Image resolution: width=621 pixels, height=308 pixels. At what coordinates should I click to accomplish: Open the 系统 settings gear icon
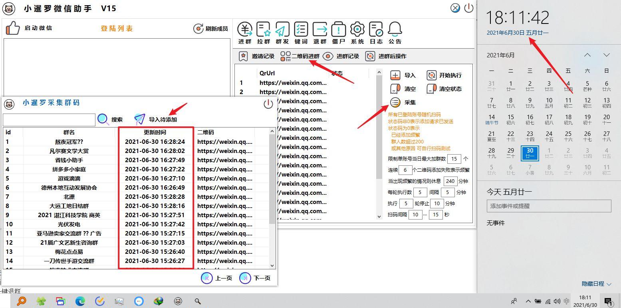click(x=357, y=33)
